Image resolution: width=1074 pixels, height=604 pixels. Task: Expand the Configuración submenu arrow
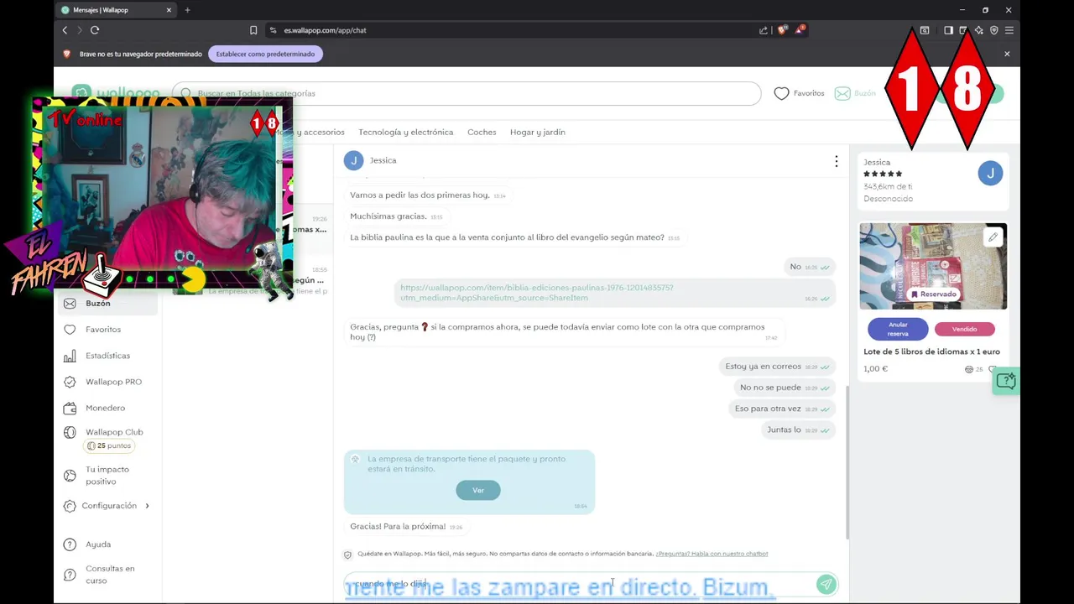pyautogui.click(x=147, y=506)
